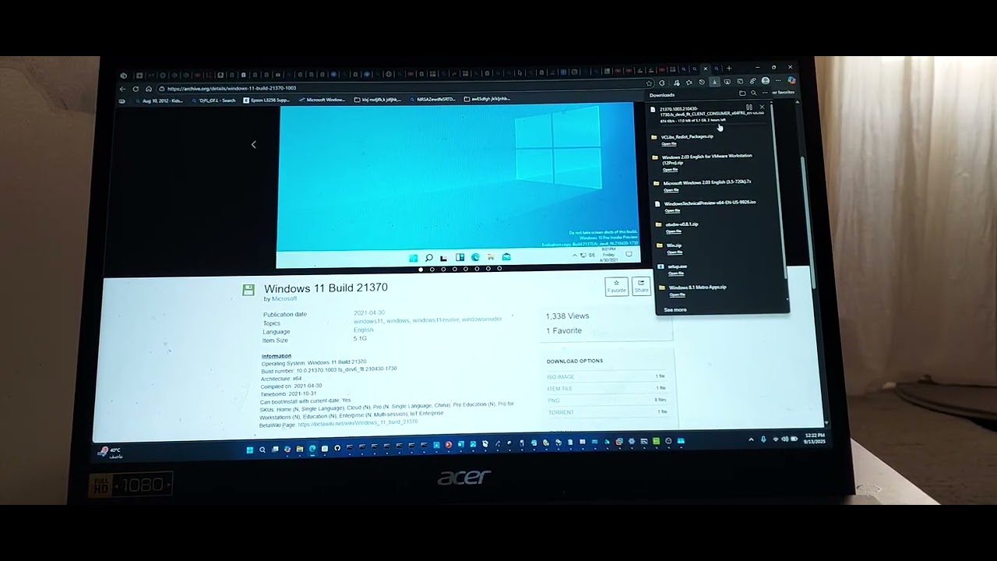Open the BetaWiki page link
Screen dimensions: 997x561
click(x=358, y=423)
